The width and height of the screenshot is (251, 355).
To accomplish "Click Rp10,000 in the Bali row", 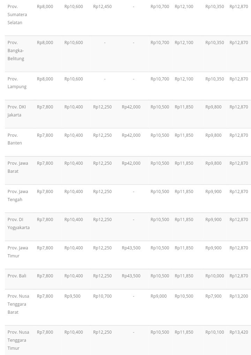I will coord(214,276).
